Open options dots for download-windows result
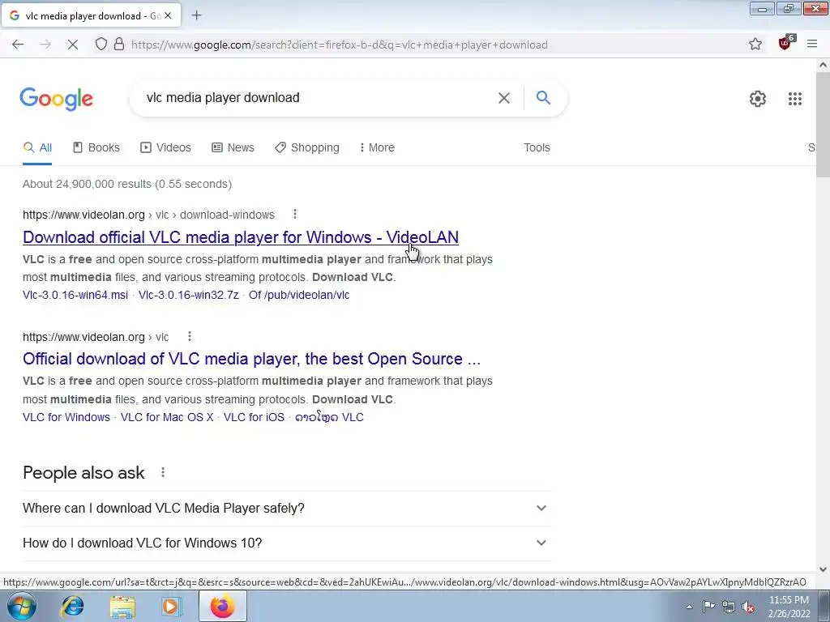This screenshot has width=830, height=622. 295,214
